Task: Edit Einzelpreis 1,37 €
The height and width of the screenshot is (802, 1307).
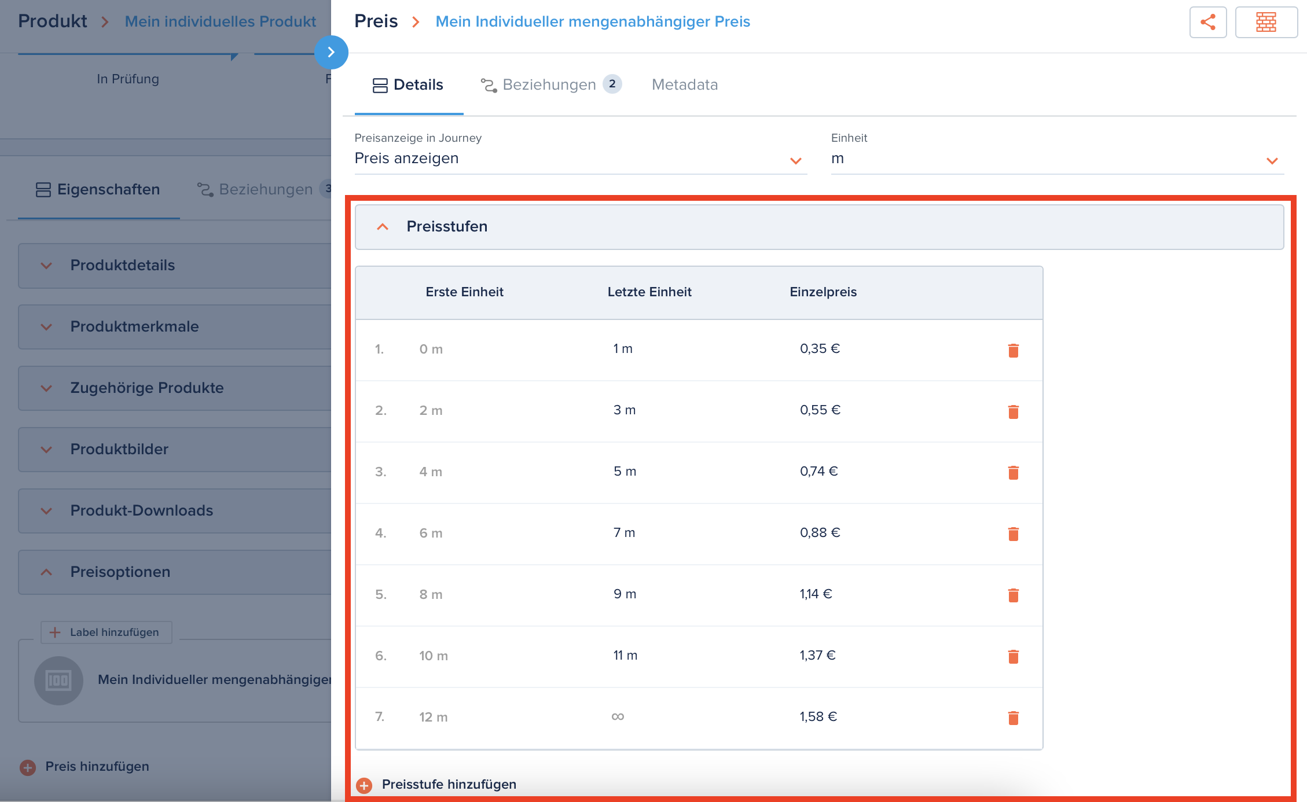Action: (x=817, y=656)
